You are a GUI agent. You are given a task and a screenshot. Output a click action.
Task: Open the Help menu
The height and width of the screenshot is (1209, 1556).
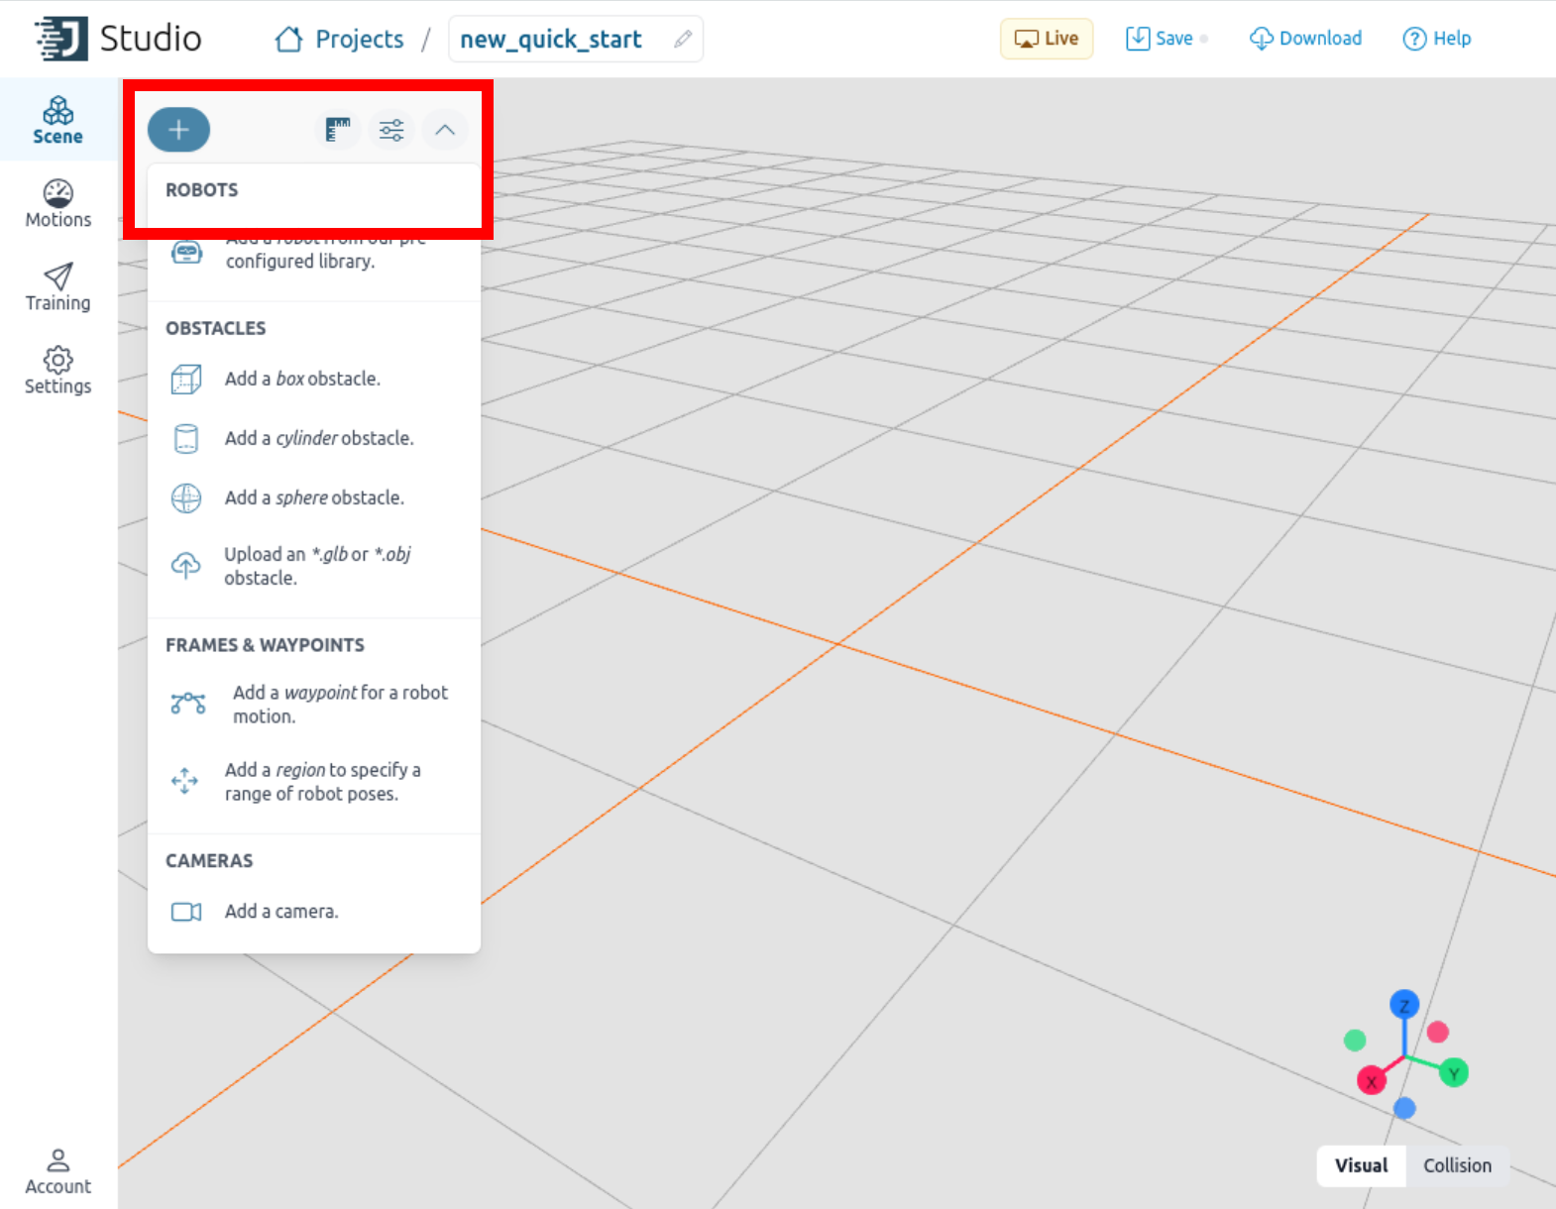1436,39
